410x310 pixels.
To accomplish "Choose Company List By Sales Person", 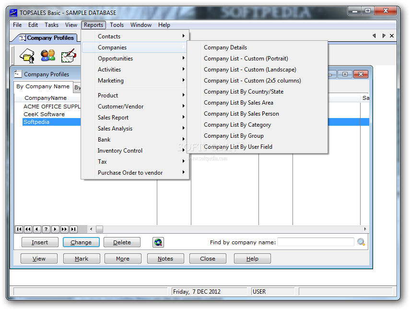I will 258,114.
